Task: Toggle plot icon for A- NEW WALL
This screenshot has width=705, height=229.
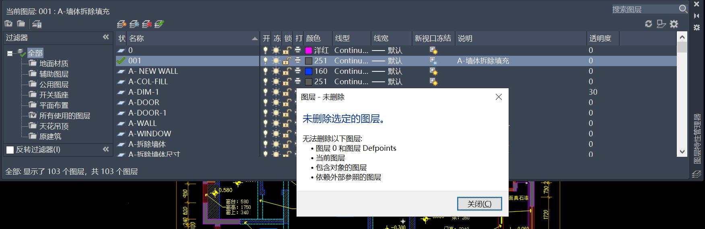Action: click(298, 71)
